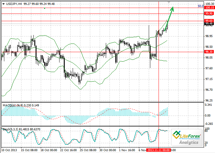The width and height of the screenshot is (215, 153).
Task: Select the 98.30 support price label
Action: pyautogui.click(x=209, y=52)
